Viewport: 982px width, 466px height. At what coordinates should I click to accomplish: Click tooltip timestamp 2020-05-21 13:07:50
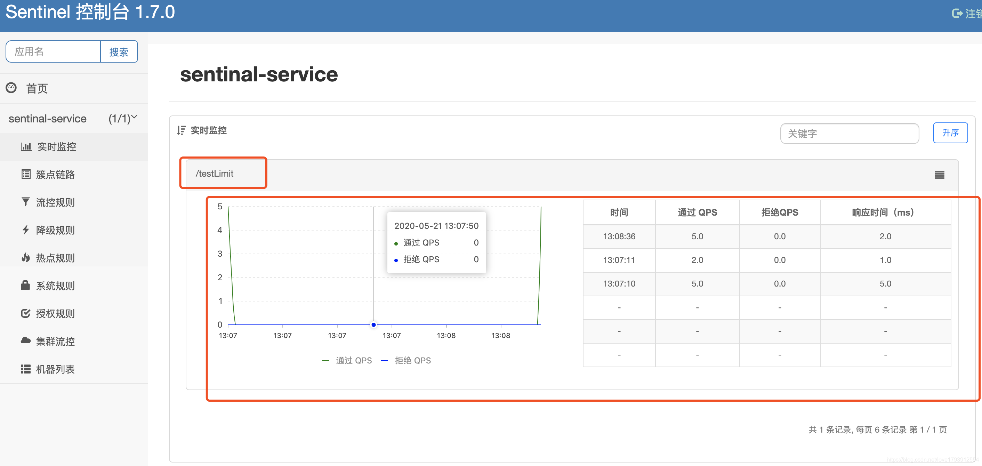coord(436,226)
